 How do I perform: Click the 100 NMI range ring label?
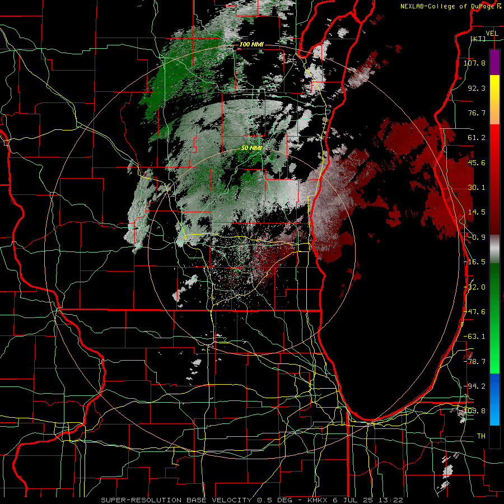coord(251,44)
